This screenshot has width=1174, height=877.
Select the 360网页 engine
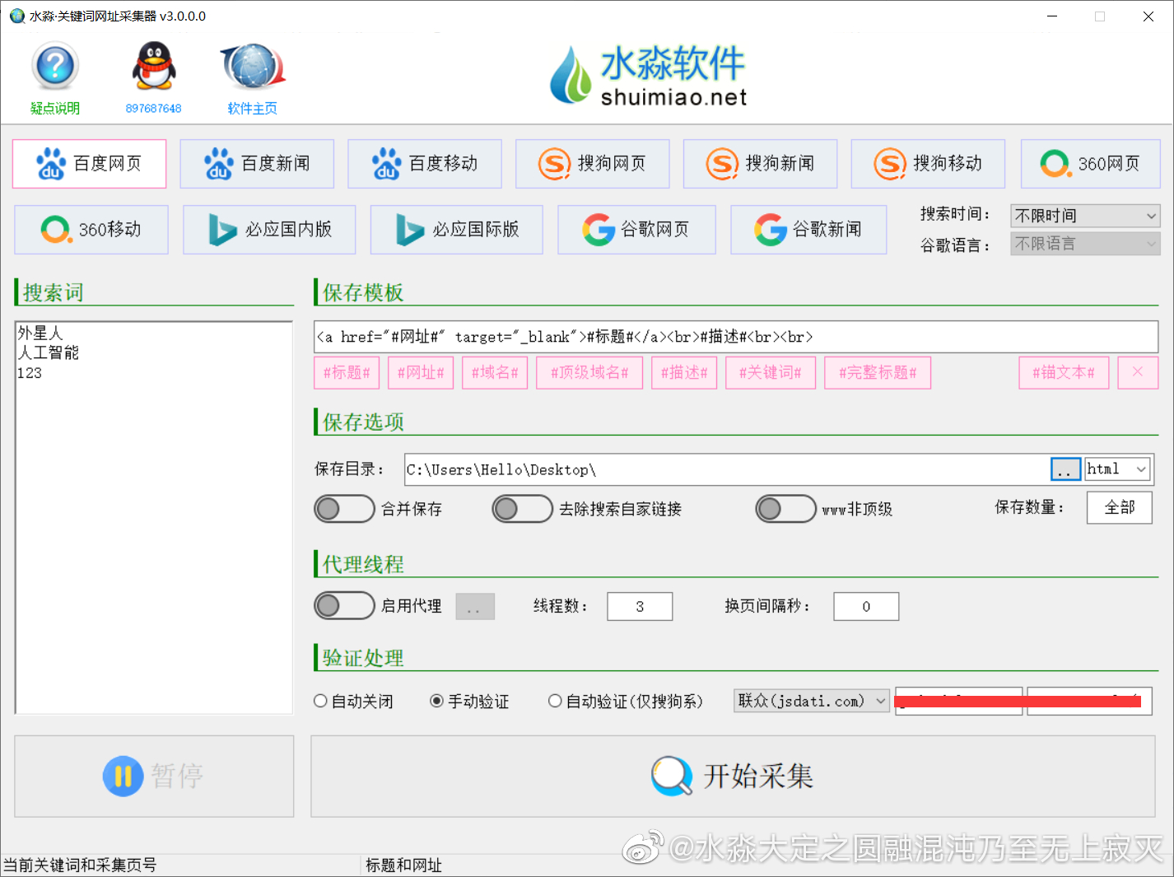[x=1091, y=164]
